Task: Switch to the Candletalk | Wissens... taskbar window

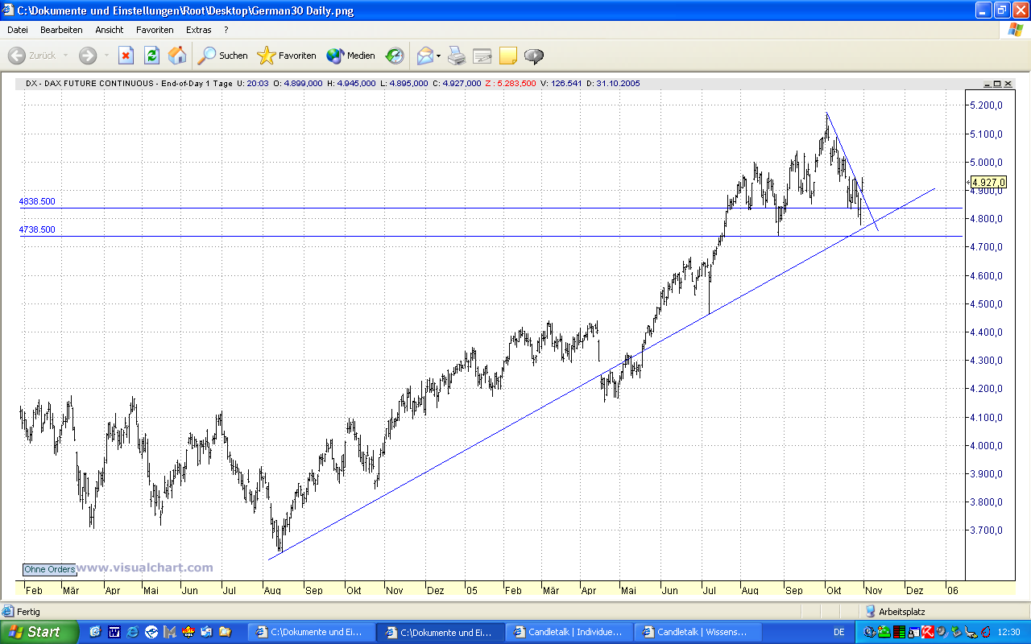Action: (699, 632)
